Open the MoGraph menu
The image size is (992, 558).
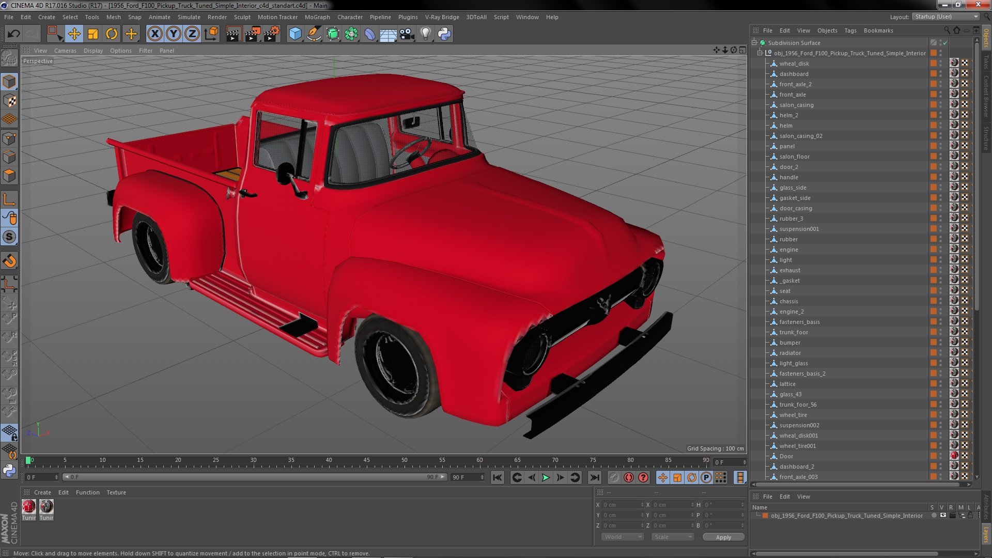tap(317, 17)
